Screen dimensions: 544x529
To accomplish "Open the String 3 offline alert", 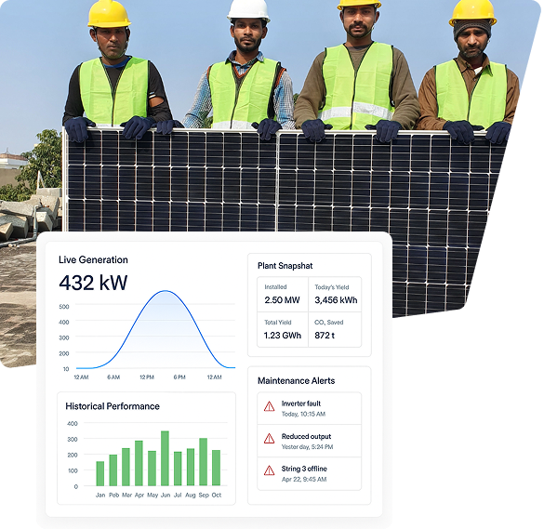I will (x=309, y=473).
